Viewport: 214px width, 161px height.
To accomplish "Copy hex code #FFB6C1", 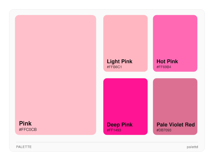I will coord(114,67).
